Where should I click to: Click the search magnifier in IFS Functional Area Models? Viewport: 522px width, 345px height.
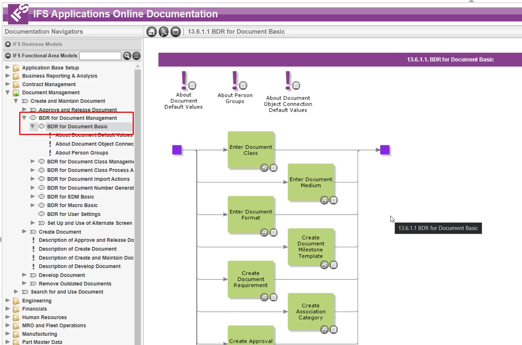(127, 55)
